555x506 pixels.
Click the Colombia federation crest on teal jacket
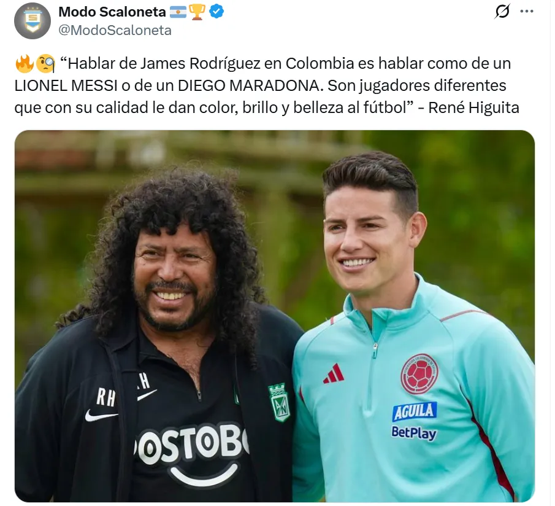point(419,374)
